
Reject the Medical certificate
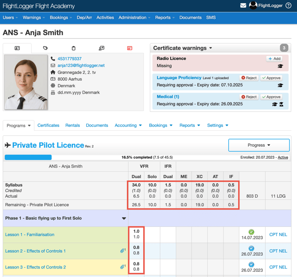[249, 97]
